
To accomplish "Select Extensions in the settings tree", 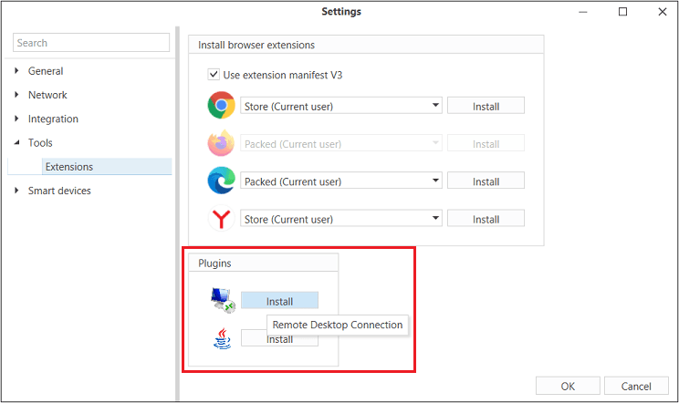I will (69, 167).
